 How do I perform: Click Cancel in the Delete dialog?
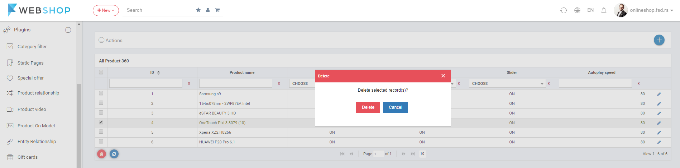coord(395,107)
